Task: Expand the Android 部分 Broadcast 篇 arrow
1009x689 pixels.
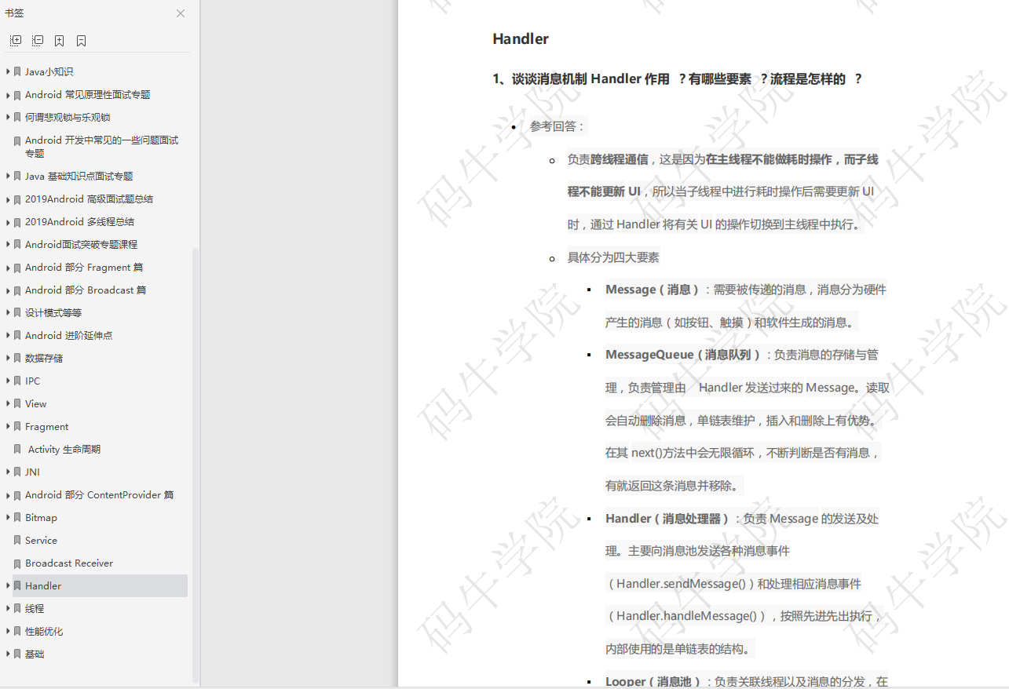Action: pyautogui.click(x=8, y=290)
